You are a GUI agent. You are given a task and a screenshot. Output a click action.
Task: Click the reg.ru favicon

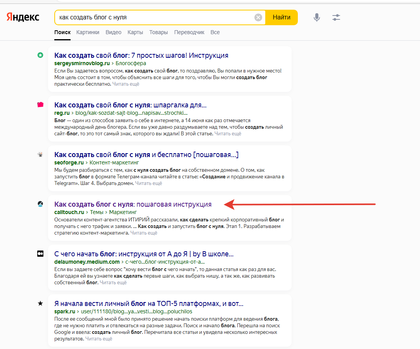pyautogui.click(x=40, y=105)
